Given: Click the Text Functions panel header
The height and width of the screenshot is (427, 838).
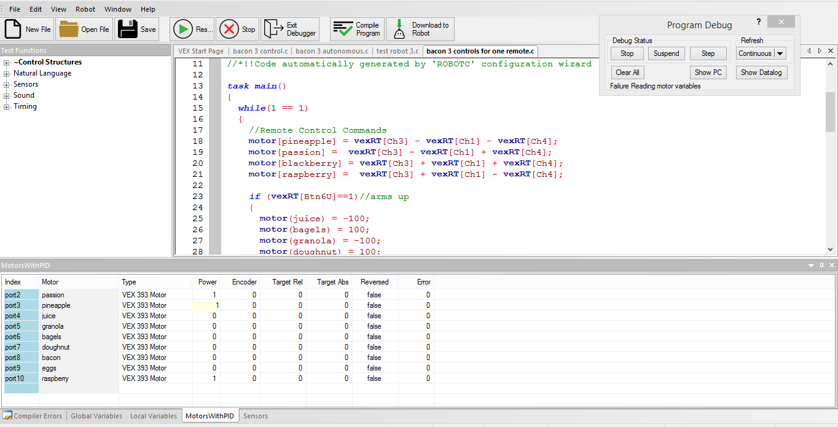Looking at the screenshot, I should (x=85, y=50).
